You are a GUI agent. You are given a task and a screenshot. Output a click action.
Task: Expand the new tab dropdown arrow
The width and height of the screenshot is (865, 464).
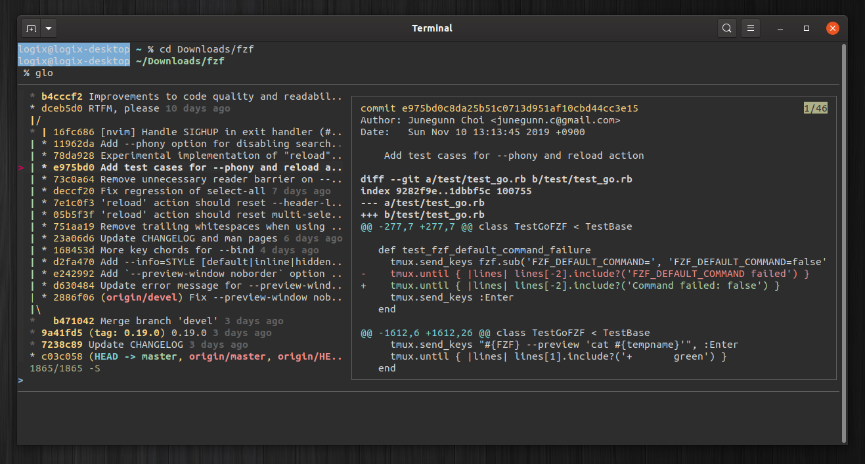[49, 29]
